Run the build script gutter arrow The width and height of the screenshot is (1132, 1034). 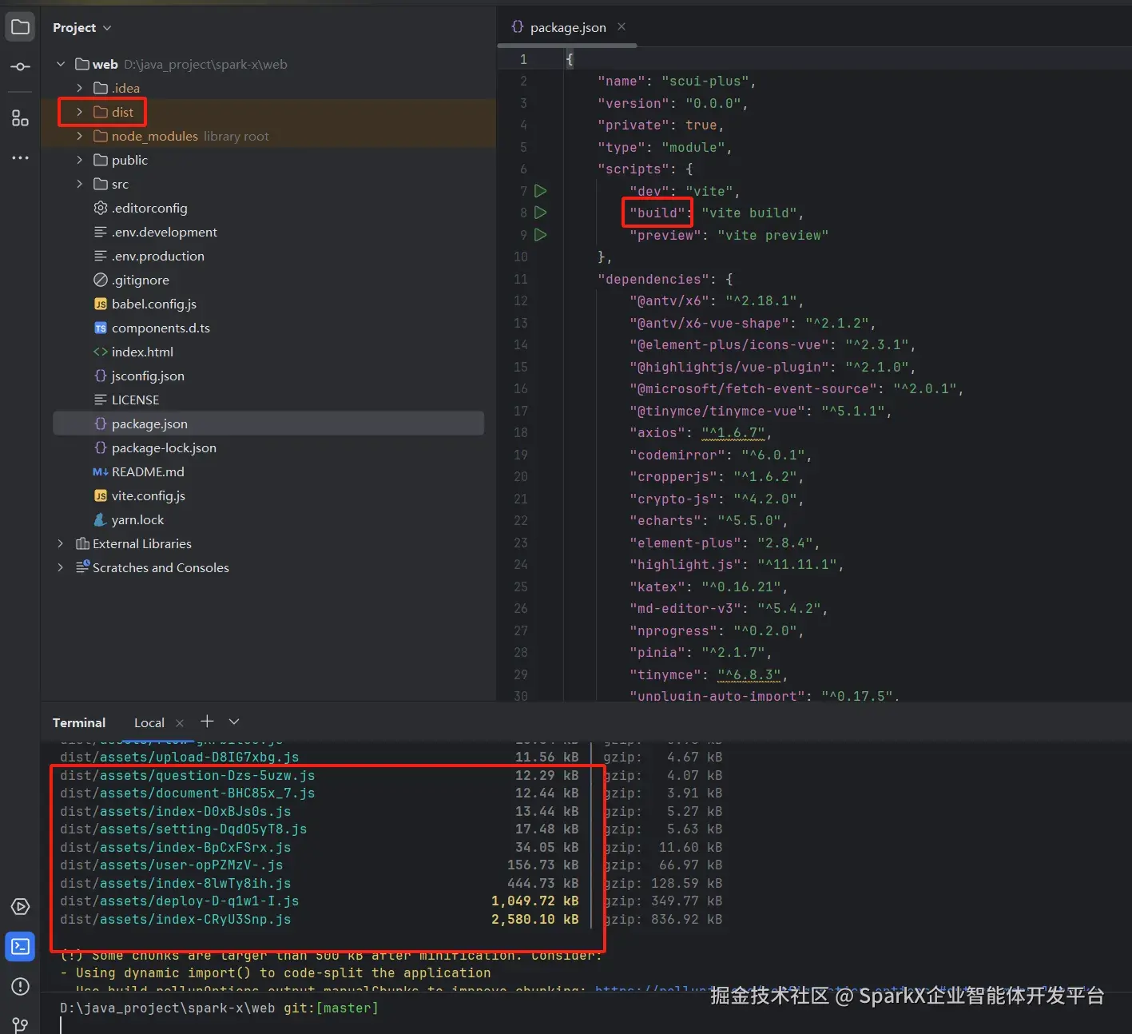(x=541, y=213)
